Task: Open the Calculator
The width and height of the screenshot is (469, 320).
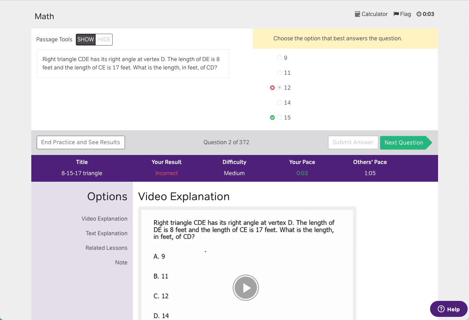Action: click(371, 14)
